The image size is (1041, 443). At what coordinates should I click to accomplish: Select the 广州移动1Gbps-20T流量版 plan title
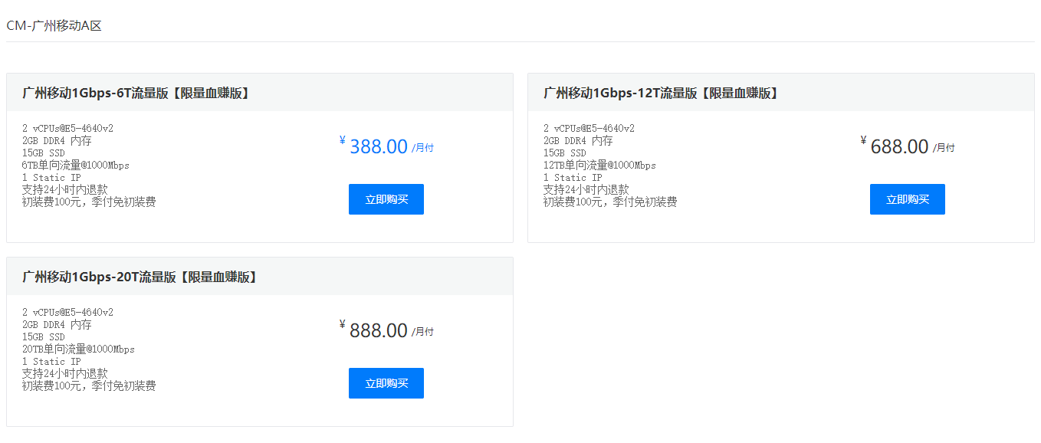(x=140, y=277)
